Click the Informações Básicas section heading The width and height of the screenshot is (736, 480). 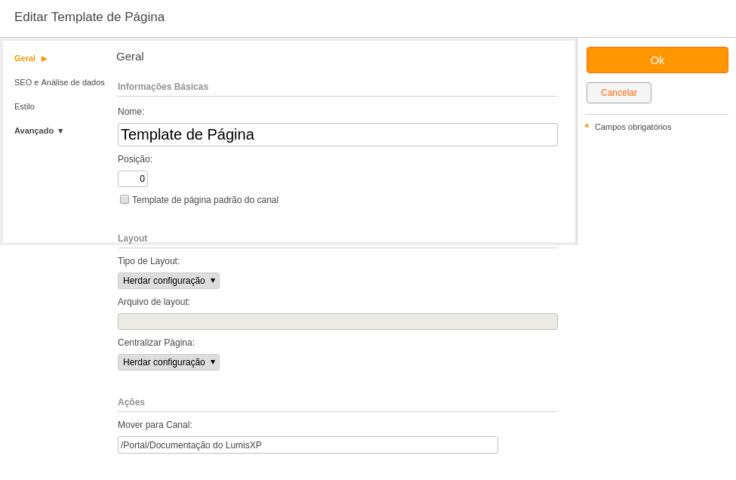tap(163, 87)
